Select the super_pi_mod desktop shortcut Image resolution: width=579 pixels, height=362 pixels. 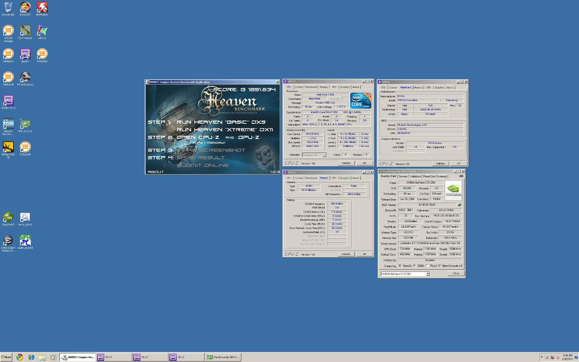click(25, 242)
